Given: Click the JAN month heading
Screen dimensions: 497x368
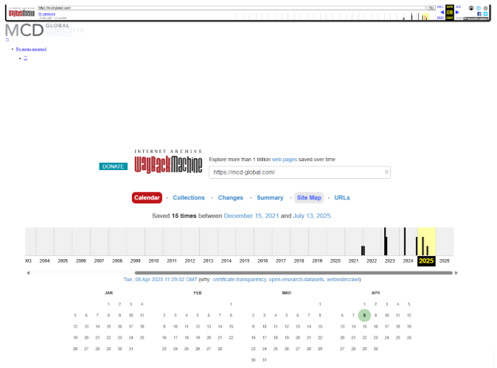Looking at the screenshot, I should click(x=108, y=293).
